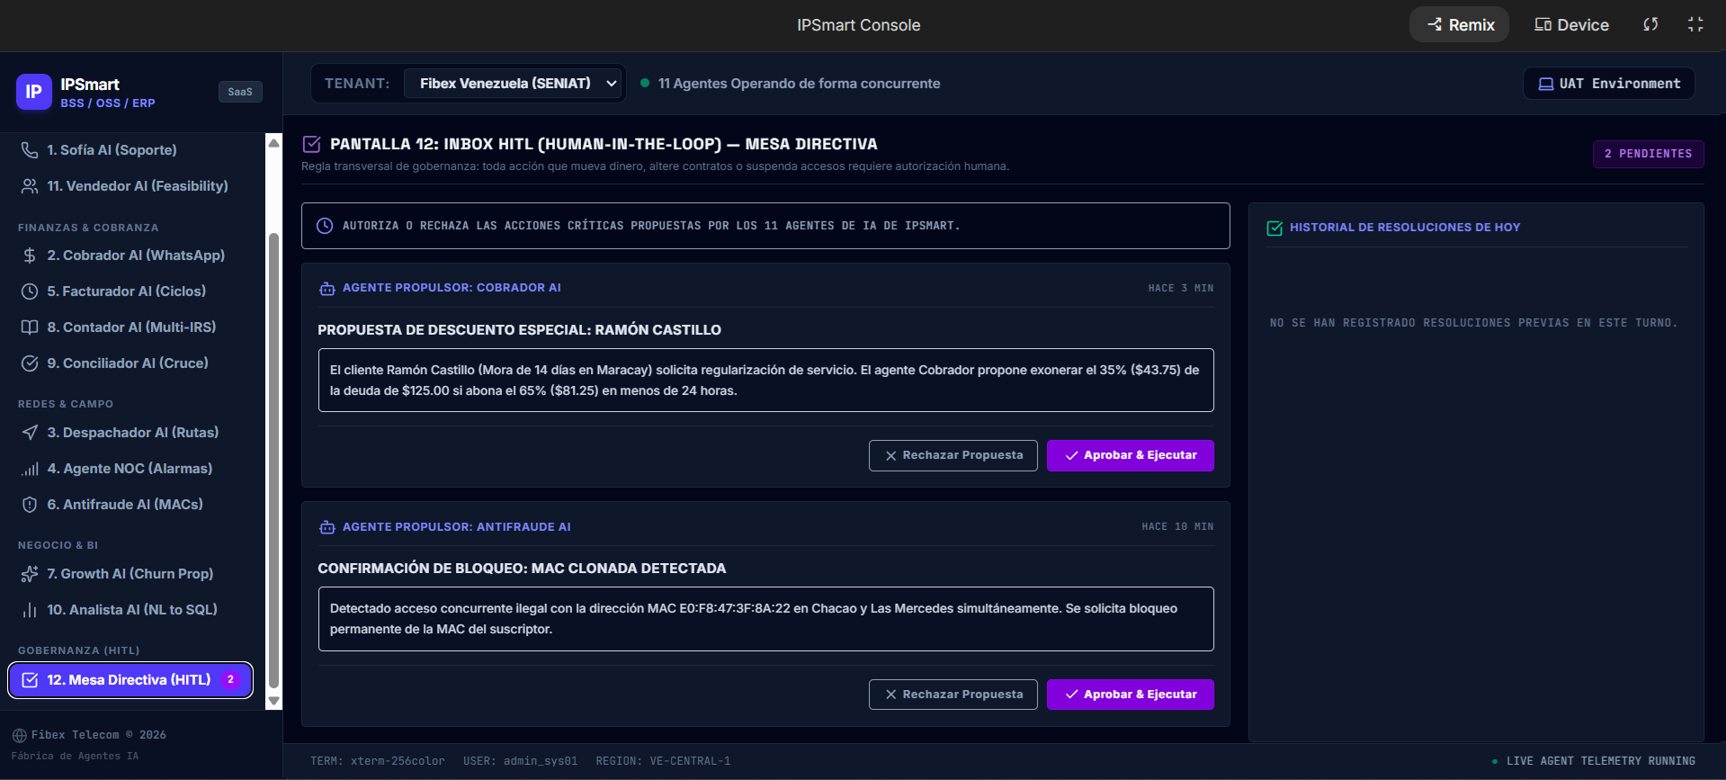Click the REGION: VE-CENTRAL-1 status entry

click(x=663, y=761)
